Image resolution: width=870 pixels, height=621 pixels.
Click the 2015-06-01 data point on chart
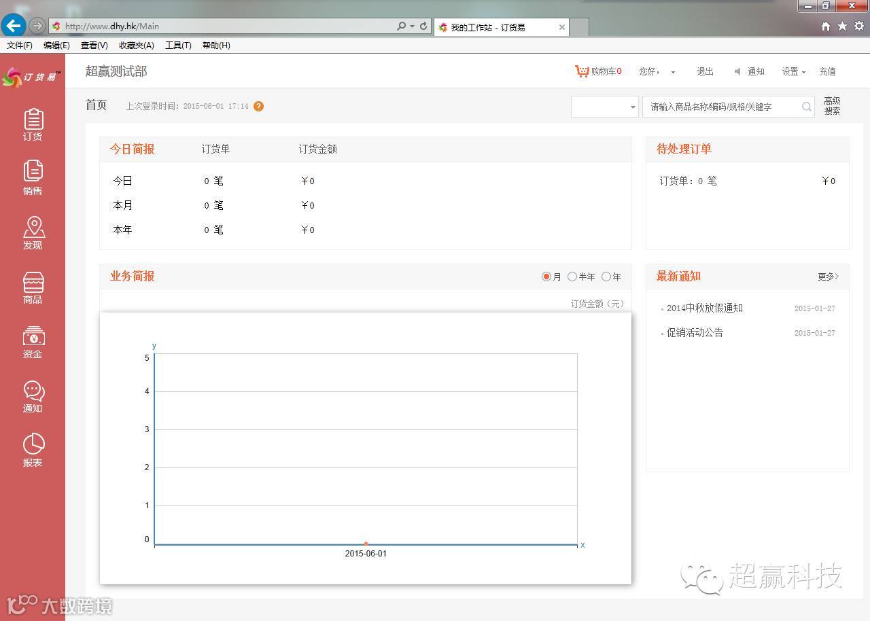[366, 544]
